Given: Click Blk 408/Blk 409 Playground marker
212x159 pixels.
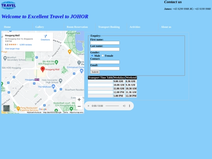Looking at the screenshot, I should point(57,62).
